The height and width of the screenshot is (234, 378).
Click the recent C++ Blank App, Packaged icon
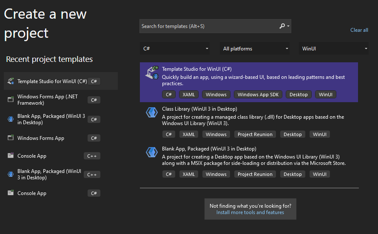[x=11, y=174]
